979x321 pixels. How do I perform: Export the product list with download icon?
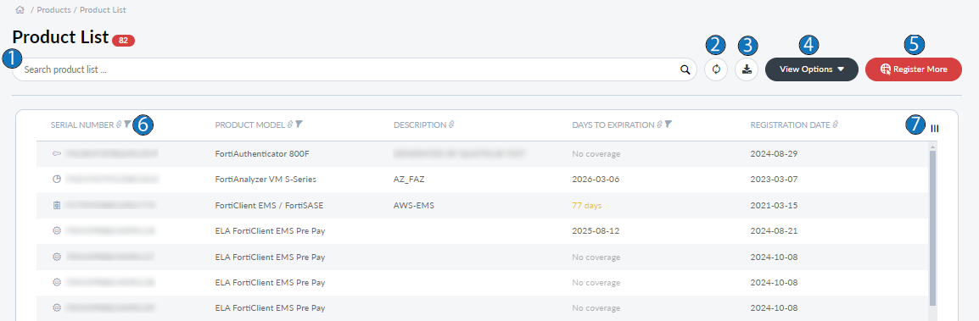click(x=747, y=69)
